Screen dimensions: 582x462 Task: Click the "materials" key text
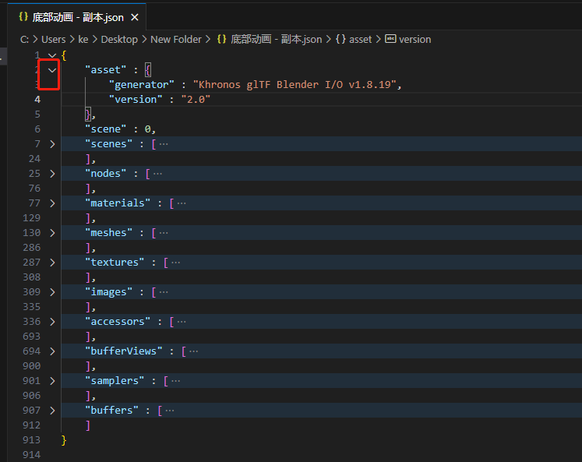[118, 203]
